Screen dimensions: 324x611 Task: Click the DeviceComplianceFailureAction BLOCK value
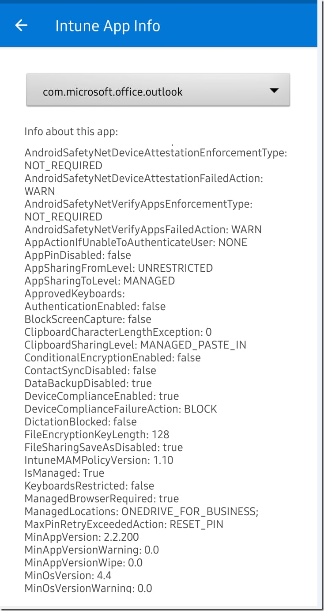pos(120,409)
